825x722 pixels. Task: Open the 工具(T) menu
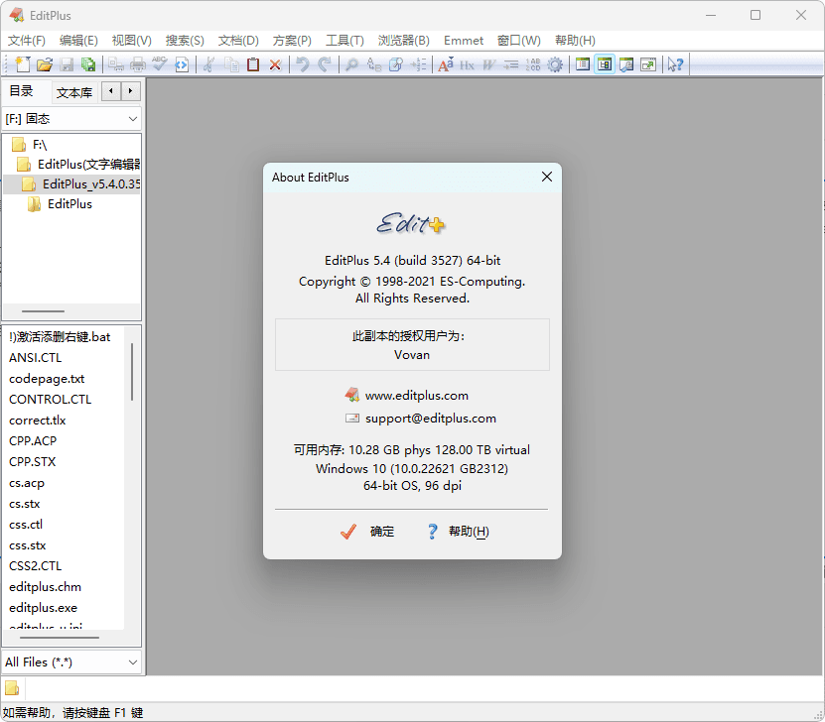tap(344, 41)
